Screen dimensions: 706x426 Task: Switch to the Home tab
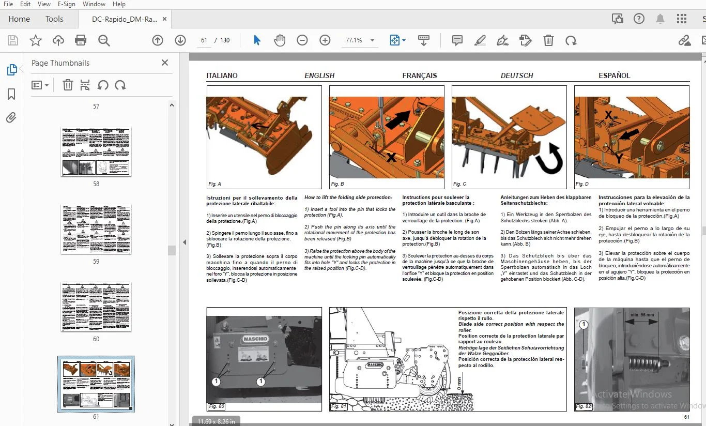19,19
